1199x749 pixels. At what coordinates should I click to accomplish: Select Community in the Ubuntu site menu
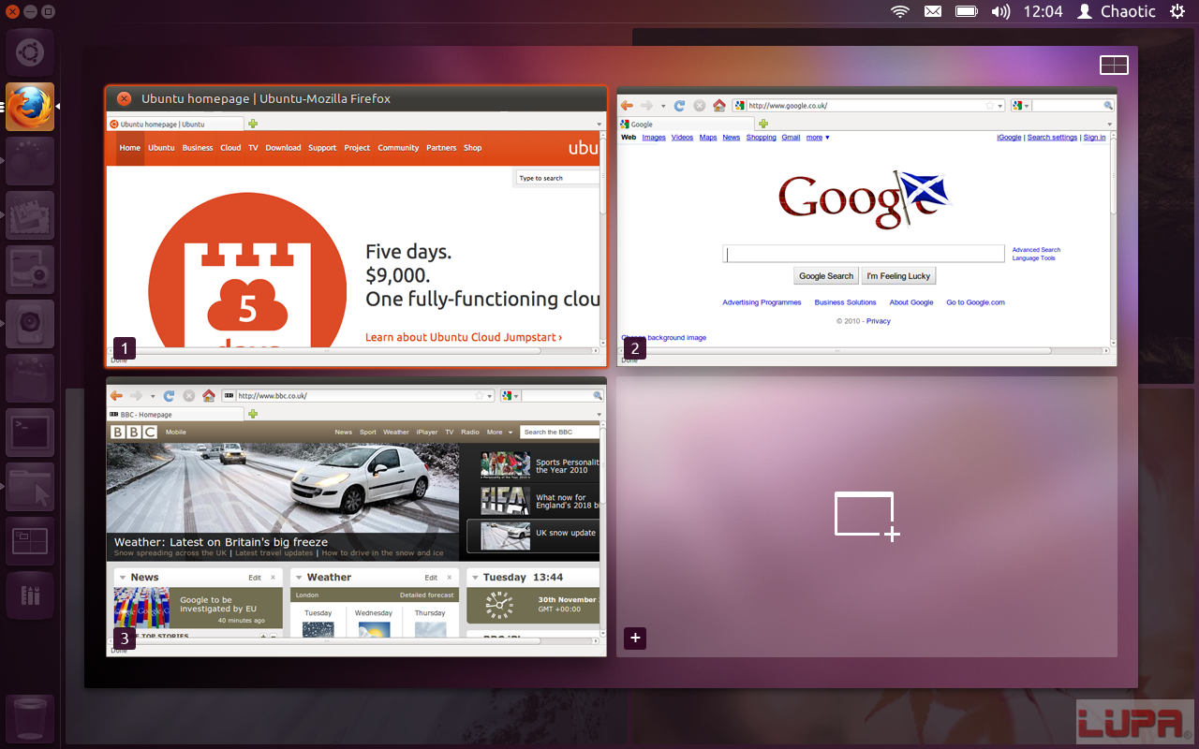398,148
